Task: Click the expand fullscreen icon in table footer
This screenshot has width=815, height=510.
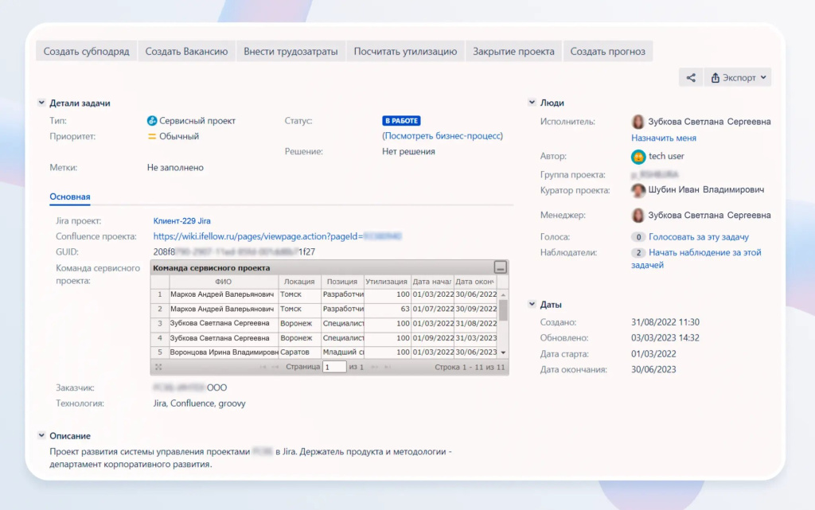Action: coord(158,367)
